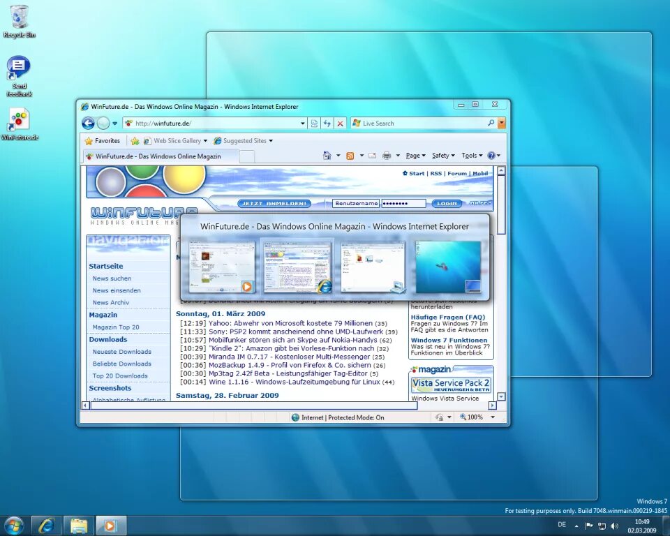Screen dimensions: 670x536
Task: Open search provider dropdown arrow
Action: [502, 123]
